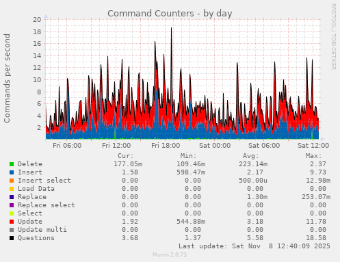Click the 'Delete' legend label
Image resolution: width=340 pixels, height=262 pixels.
click(30, 164)
